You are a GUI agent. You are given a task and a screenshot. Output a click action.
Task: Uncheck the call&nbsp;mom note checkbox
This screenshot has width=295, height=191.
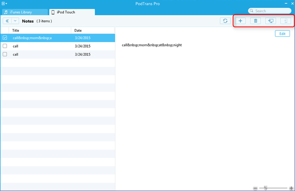pyautogui.click(x=5, y=38)
